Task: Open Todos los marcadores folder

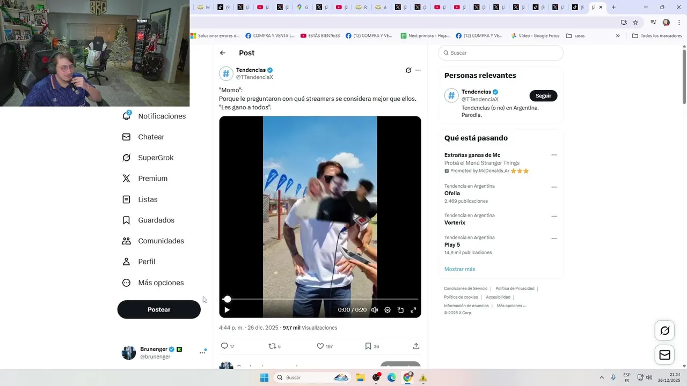Action: point(657,36)
